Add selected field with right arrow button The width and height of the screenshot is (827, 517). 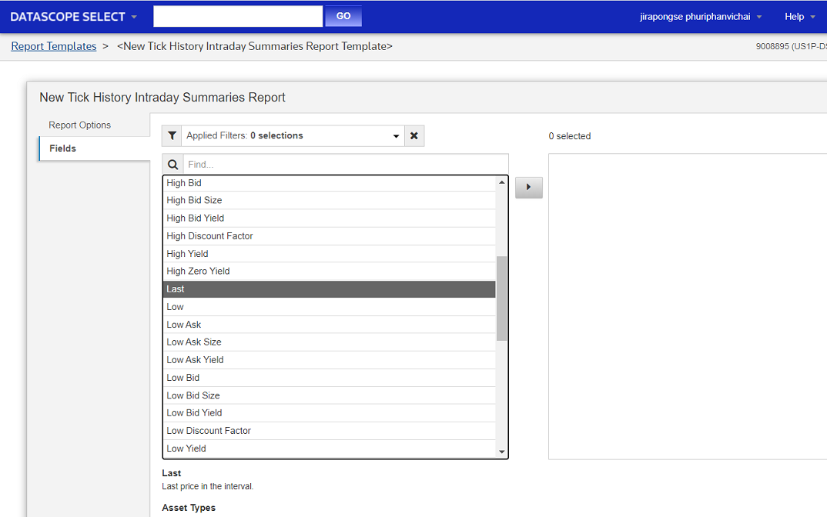click(x=528, y=187)
